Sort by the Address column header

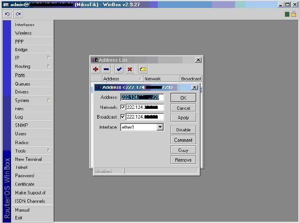point(123,78)
